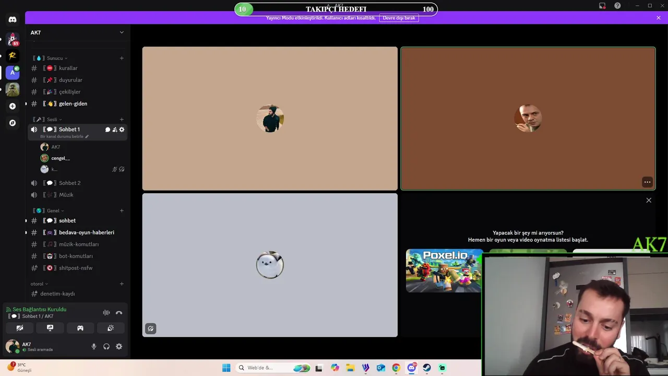Toggle noise suppression waveform icon
The height and width of the screenshot is (376, 668).
pos(106,313)
